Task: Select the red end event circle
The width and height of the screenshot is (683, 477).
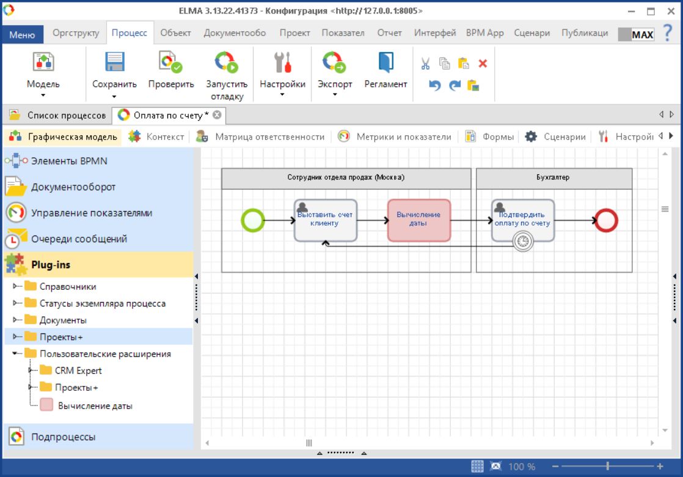Action: click(x=607, y=220)
